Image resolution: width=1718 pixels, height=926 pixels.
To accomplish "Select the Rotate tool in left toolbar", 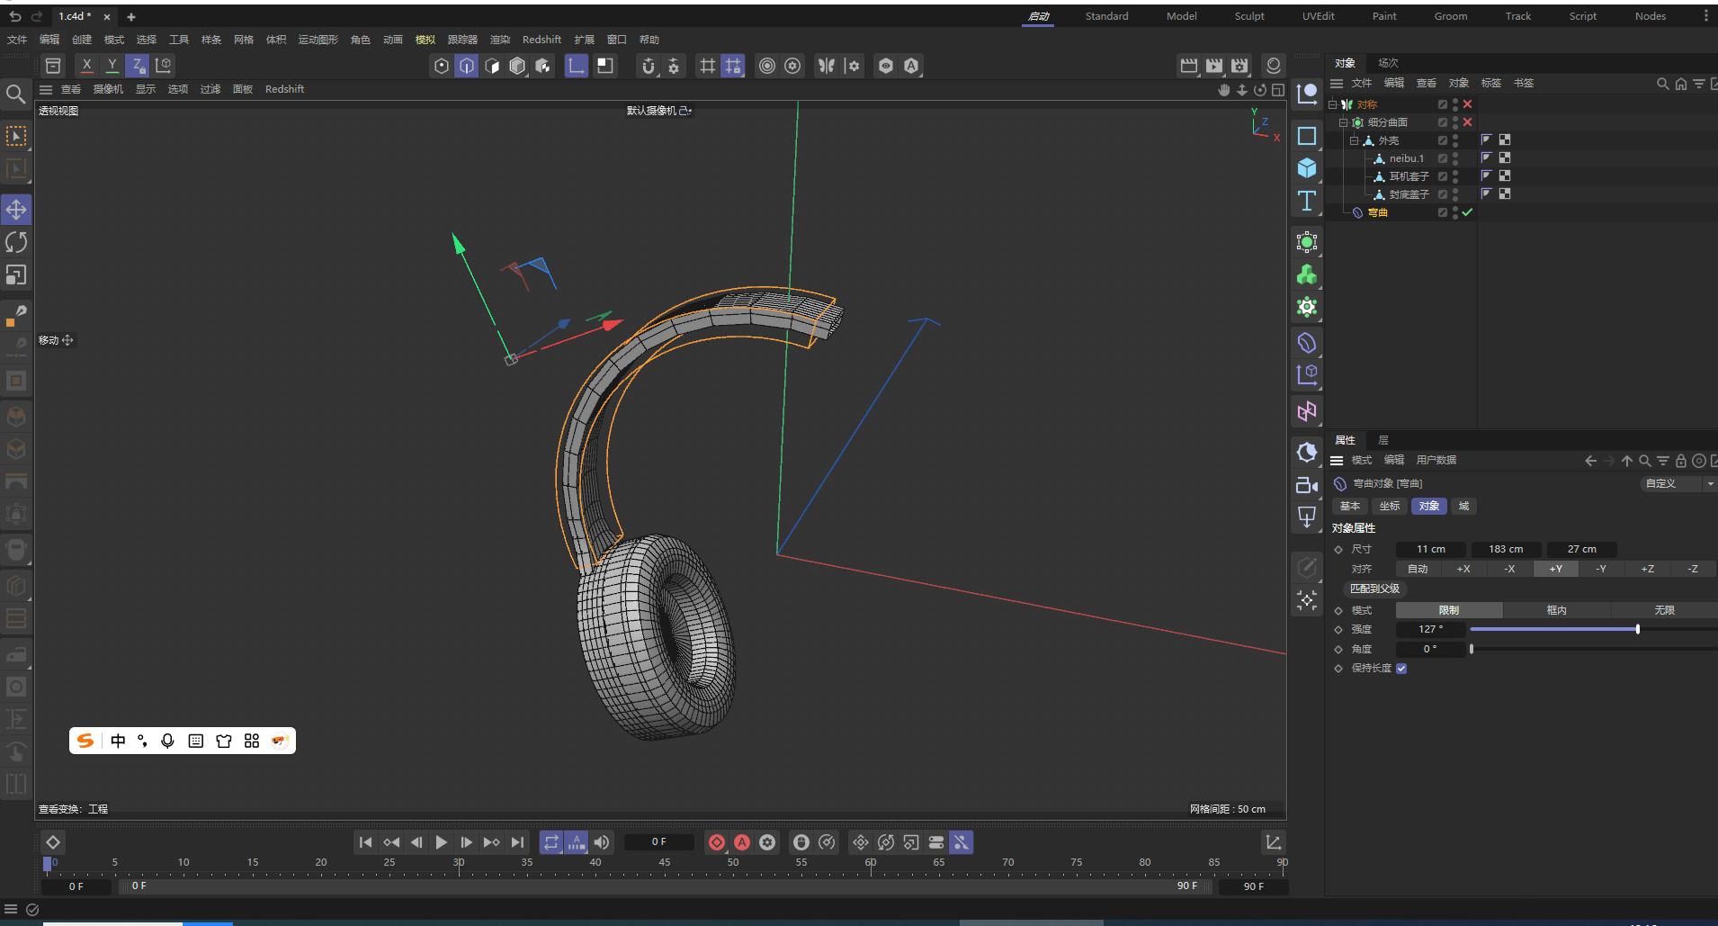I will click(16, 242).
